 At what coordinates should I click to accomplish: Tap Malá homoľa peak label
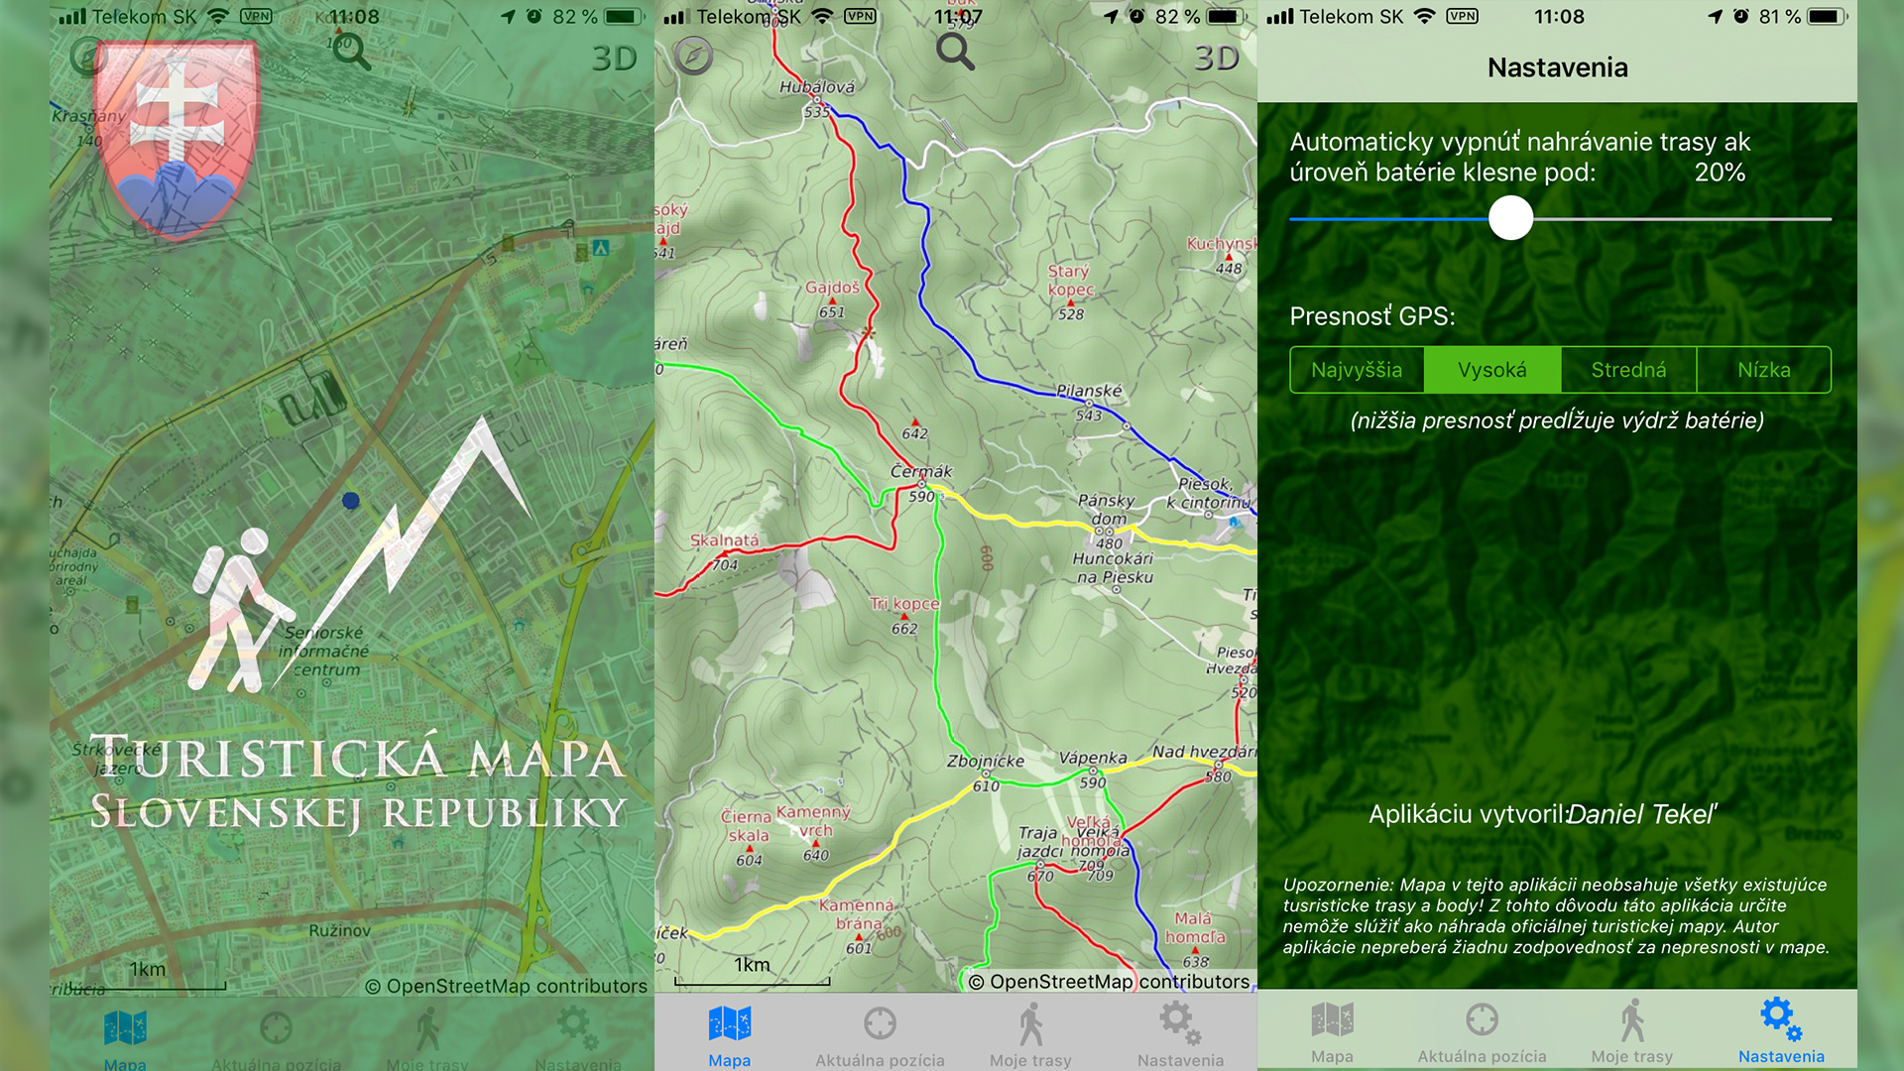pos(1194,927)
